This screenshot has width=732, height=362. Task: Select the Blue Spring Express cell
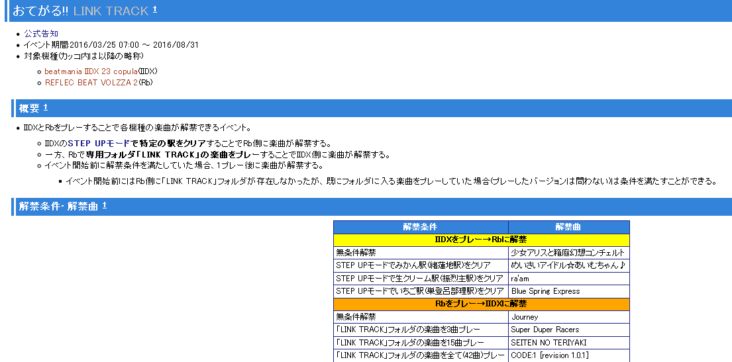click(x=569, y=291)
